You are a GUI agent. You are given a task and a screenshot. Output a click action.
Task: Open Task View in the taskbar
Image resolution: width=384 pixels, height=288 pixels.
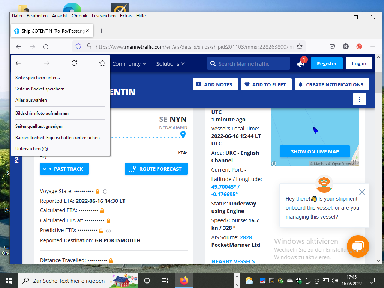pos(165,280)
